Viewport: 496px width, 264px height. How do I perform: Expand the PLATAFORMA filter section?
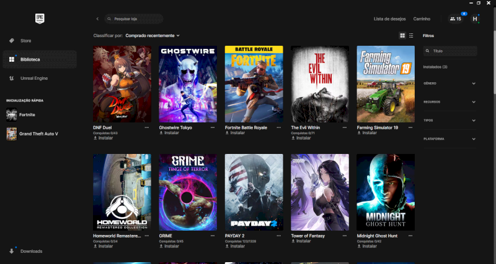tap(449, 138)
